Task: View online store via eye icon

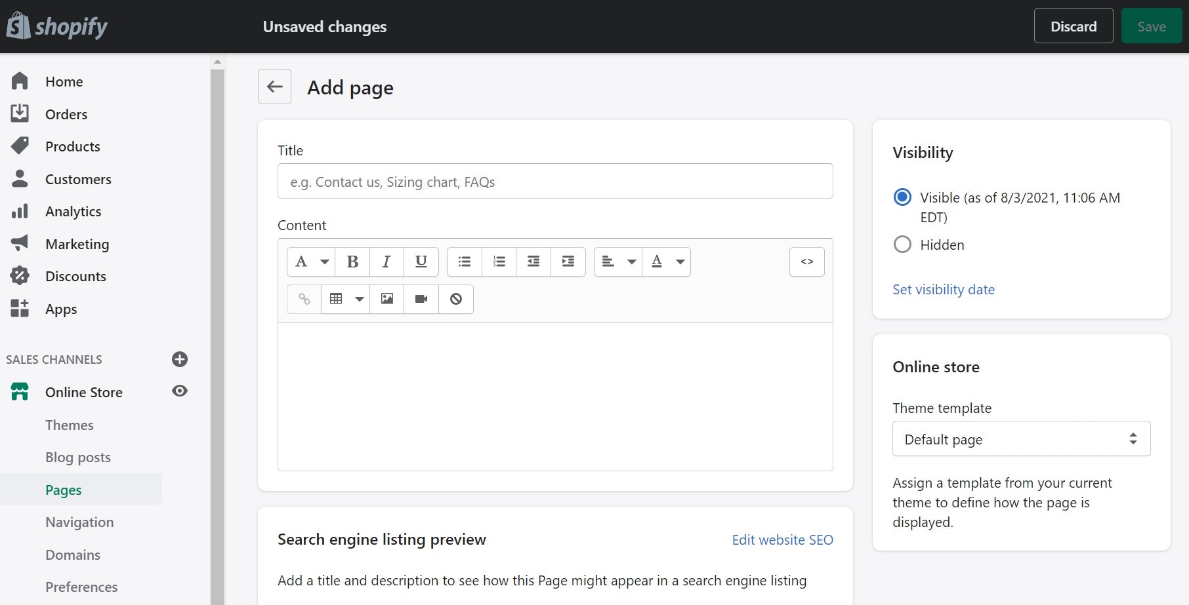Action: pyautogui.click(x=179, y=391)
